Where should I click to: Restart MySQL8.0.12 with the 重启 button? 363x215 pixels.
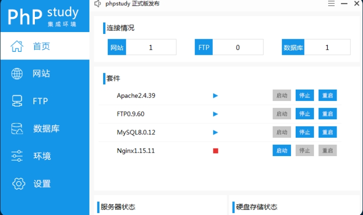click(328, 132)
